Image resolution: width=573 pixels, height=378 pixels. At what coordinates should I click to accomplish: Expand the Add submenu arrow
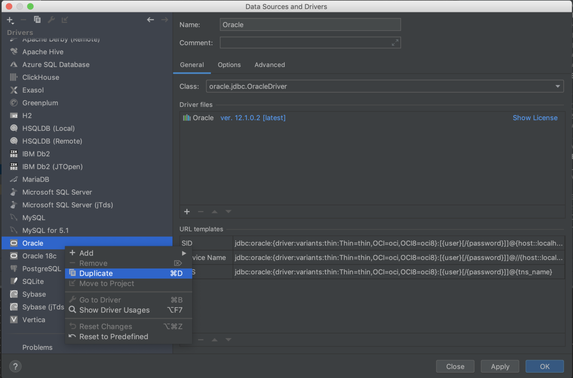[184, 253]
